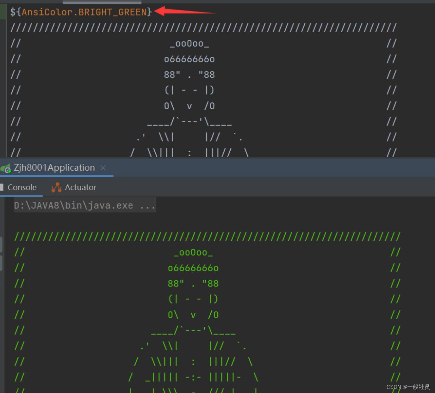The width and height of the screenshot is (435, 393).
Task: Click the horizontal scrollbar above the editor
Action: point(102,2)
